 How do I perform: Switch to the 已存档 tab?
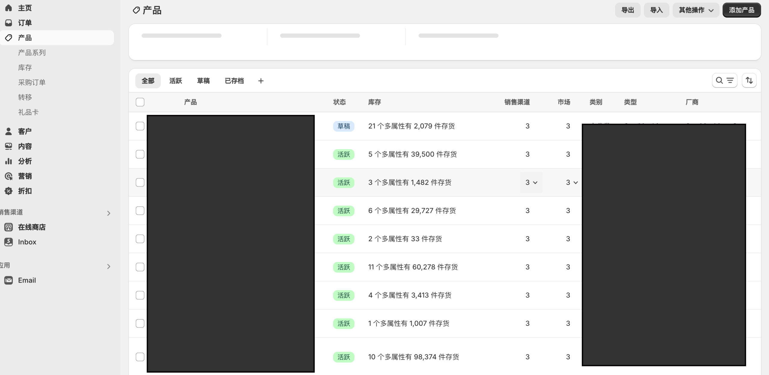[234, 81]
